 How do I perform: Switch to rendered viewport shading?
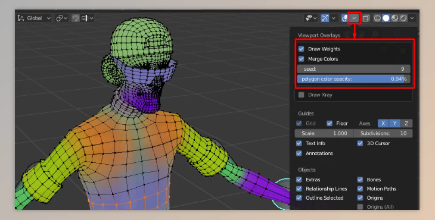[x=403, y=18]
